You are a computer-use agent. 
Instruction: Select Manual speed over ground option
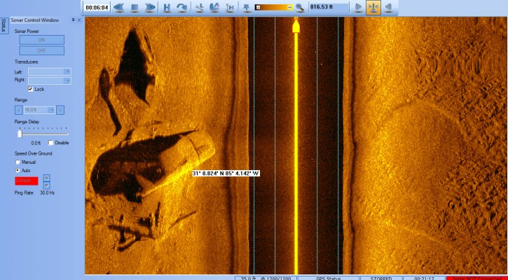tap(18, 162)
